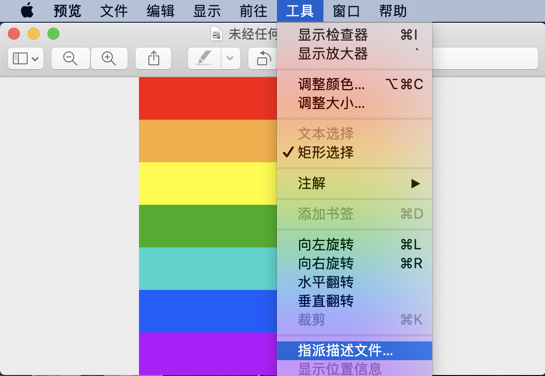
Task: Click the zoom out magnifier icon
Action: tap(71, 58)
